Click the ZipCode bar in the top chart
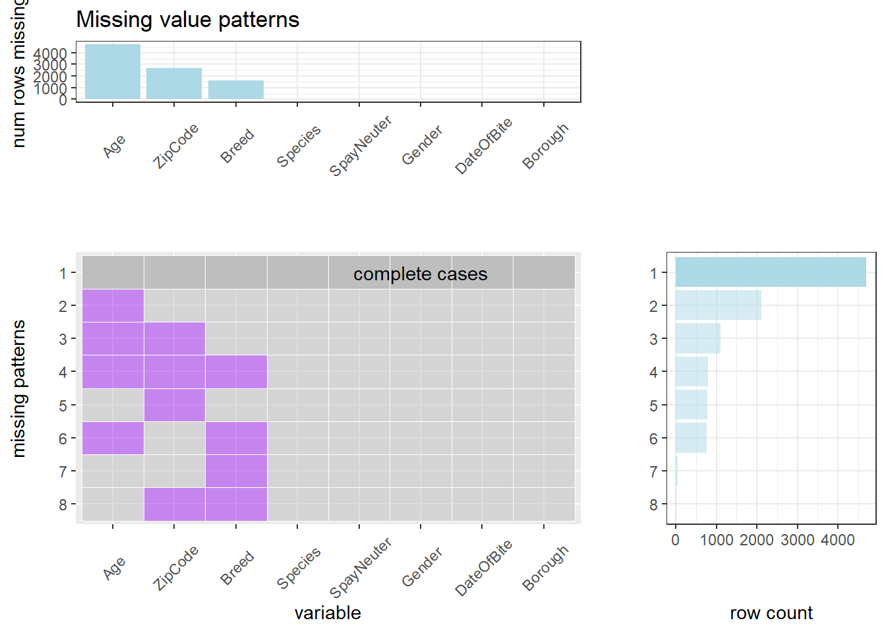 pyautogui.click(x=174, y=83)
